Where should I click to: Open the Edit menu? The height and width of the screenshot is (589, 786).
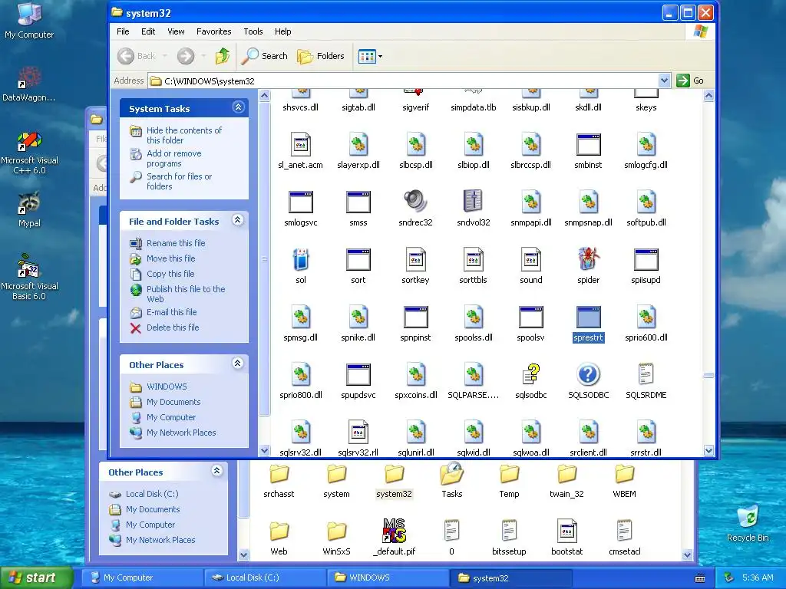tap(148, 31)
